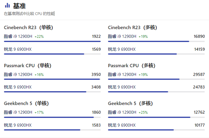Click 酷睿 i9 12900H under Passmark multi-core
This screenshot has height=138, width=209.
point(122,74)
